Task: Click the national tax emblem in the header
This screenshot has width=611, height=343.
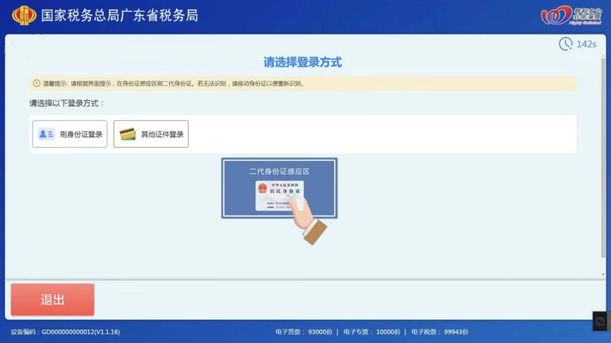Action: 23,16
